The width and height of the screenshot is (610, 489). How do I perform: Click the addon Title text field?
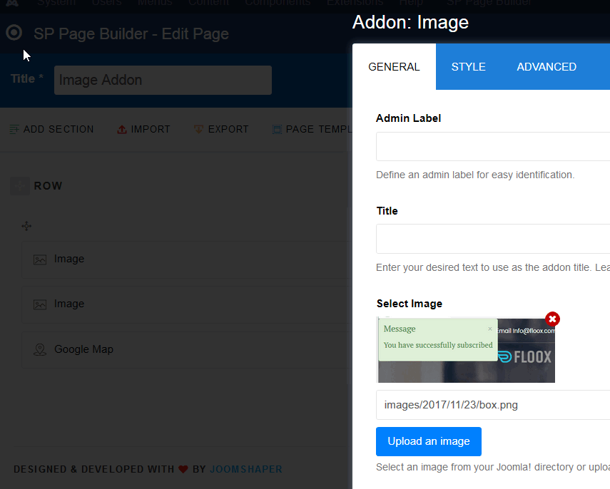pos(492,239)
